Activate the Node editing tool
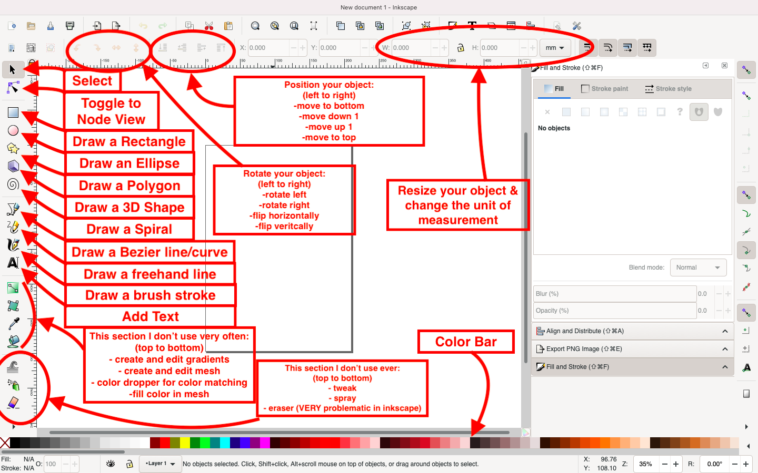 (x=13, y=88)
